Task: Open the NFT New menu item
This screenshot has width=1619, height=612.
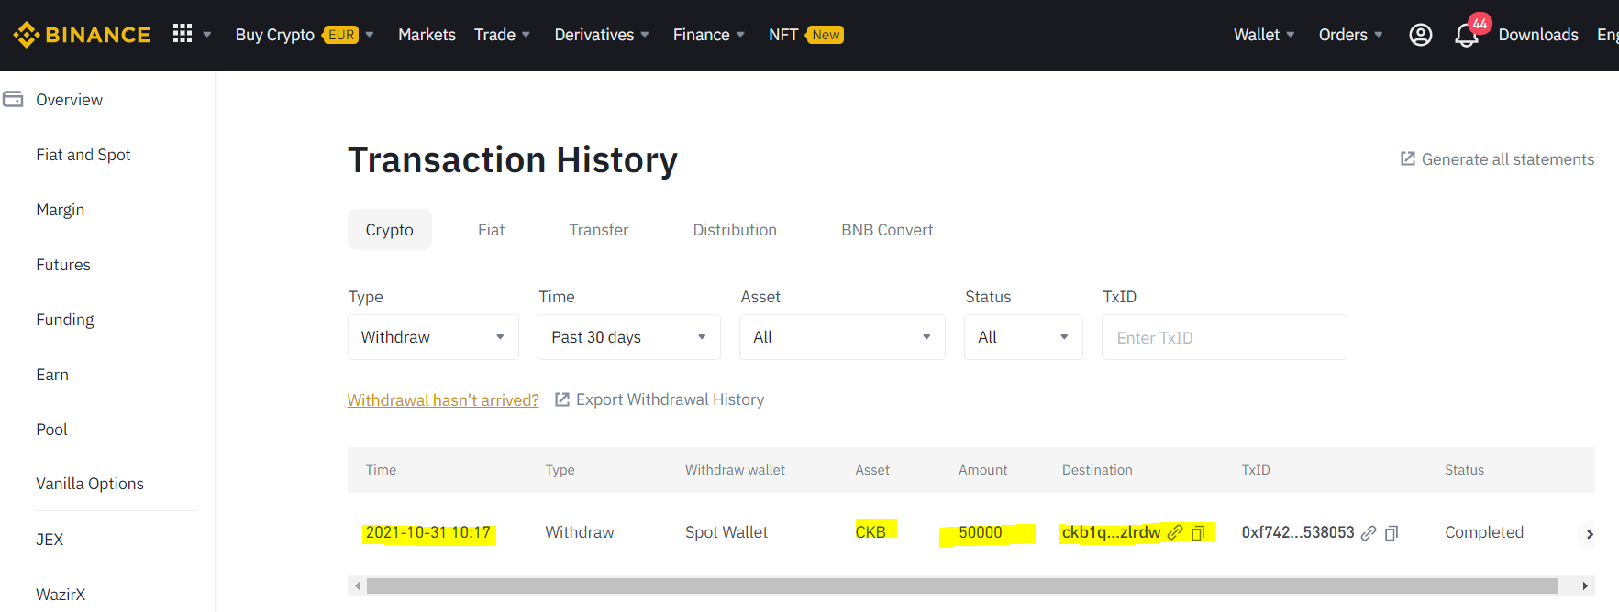Action: click(805, 35)
